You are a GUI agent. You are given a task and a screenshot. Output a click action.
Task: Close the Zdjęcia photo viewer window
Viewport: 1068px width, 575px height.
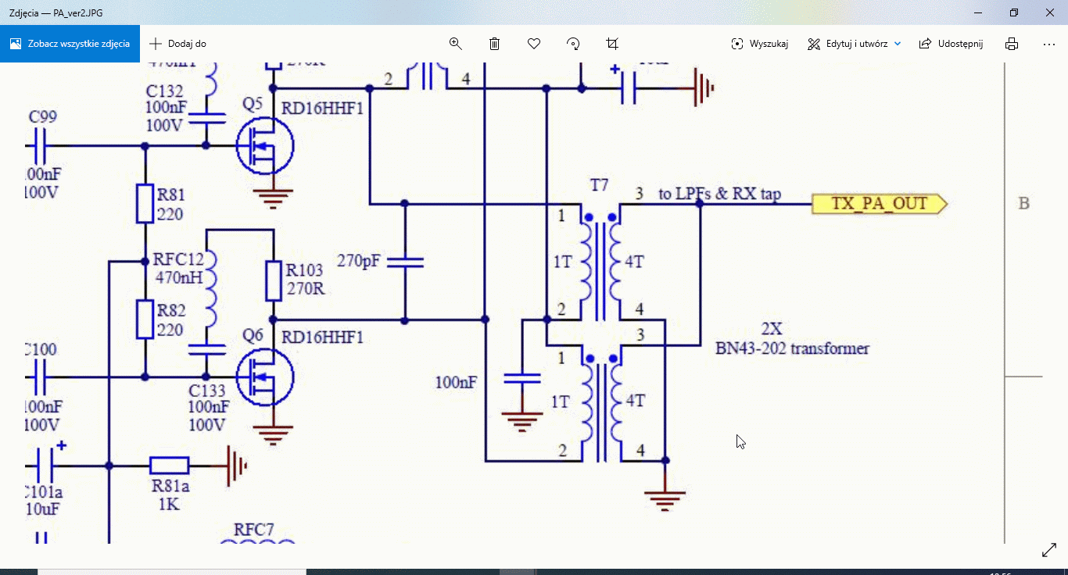1049,12
